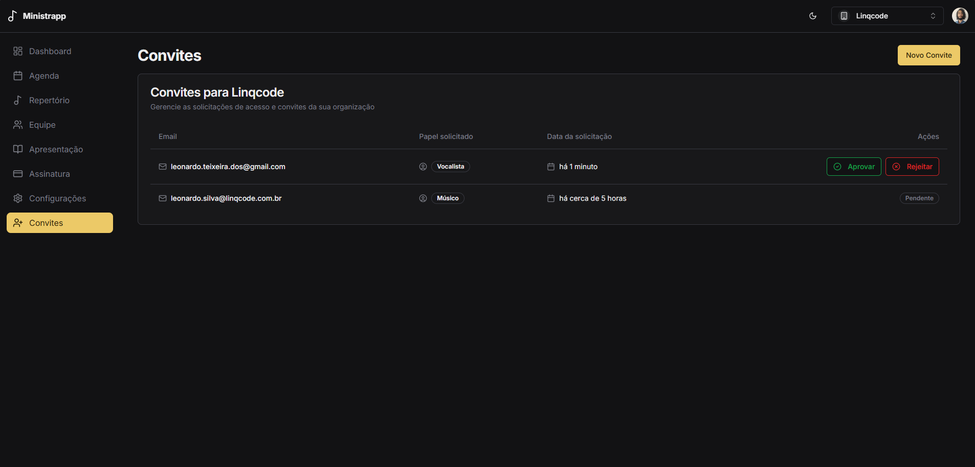Click the leonardo.silva@linqcode.com.br email
The image size is (975, 467).
tap(226, 198)
